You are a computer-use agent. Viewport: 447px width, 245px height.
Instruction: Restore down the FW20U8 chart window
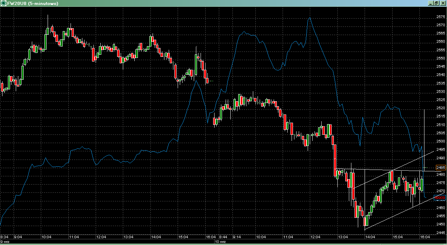[436, 3]
